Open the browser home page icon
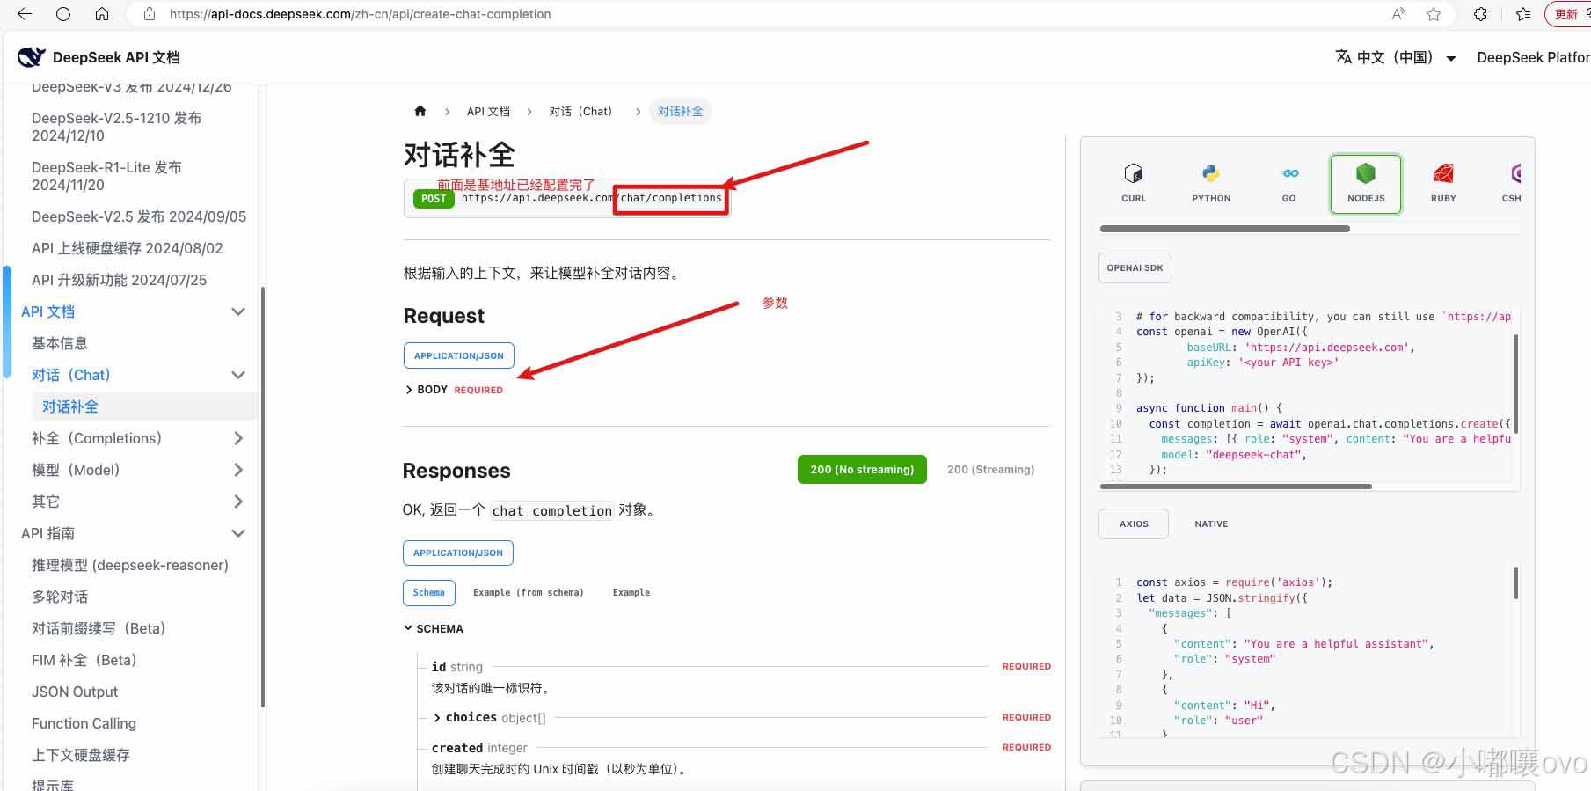Screen dimensions: 1591x791 point(102,14)
